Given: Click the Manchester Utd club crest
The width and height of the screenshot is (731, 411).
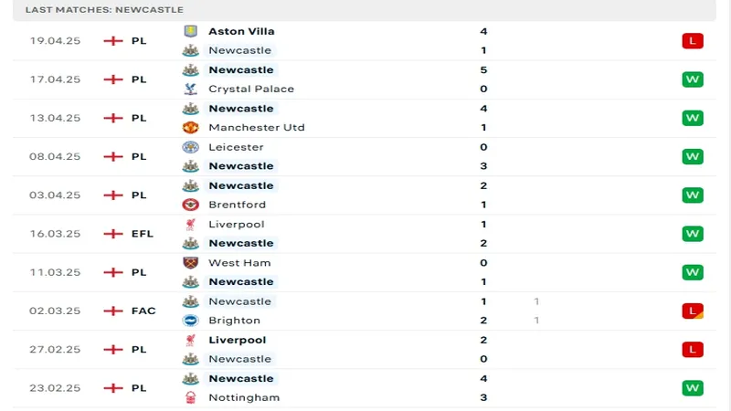Looking at the screenshot, I should [190, 127].
